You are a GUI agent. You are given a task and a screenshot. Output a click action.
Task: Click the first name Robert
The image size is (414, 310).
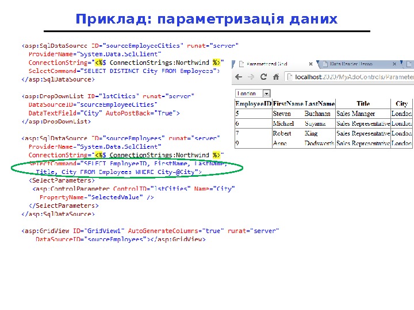282,133
